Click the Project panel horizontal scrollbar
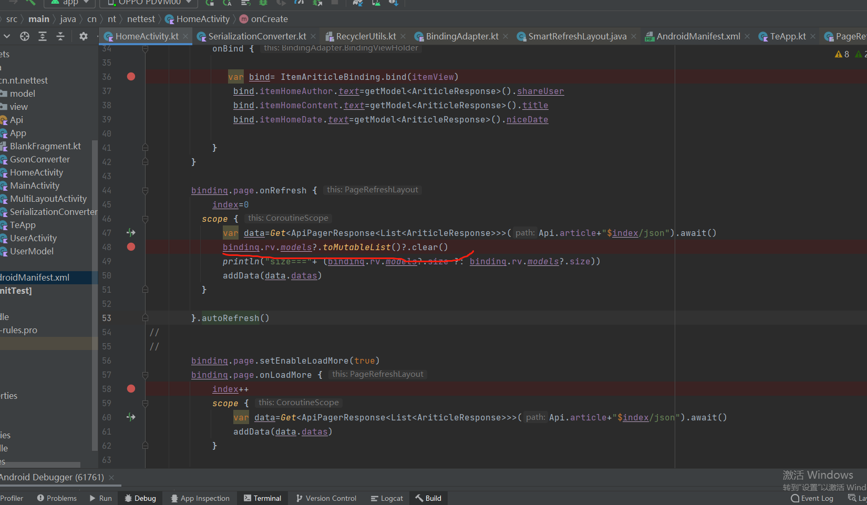Screen dimensions: 867x505 click(40, 465)
